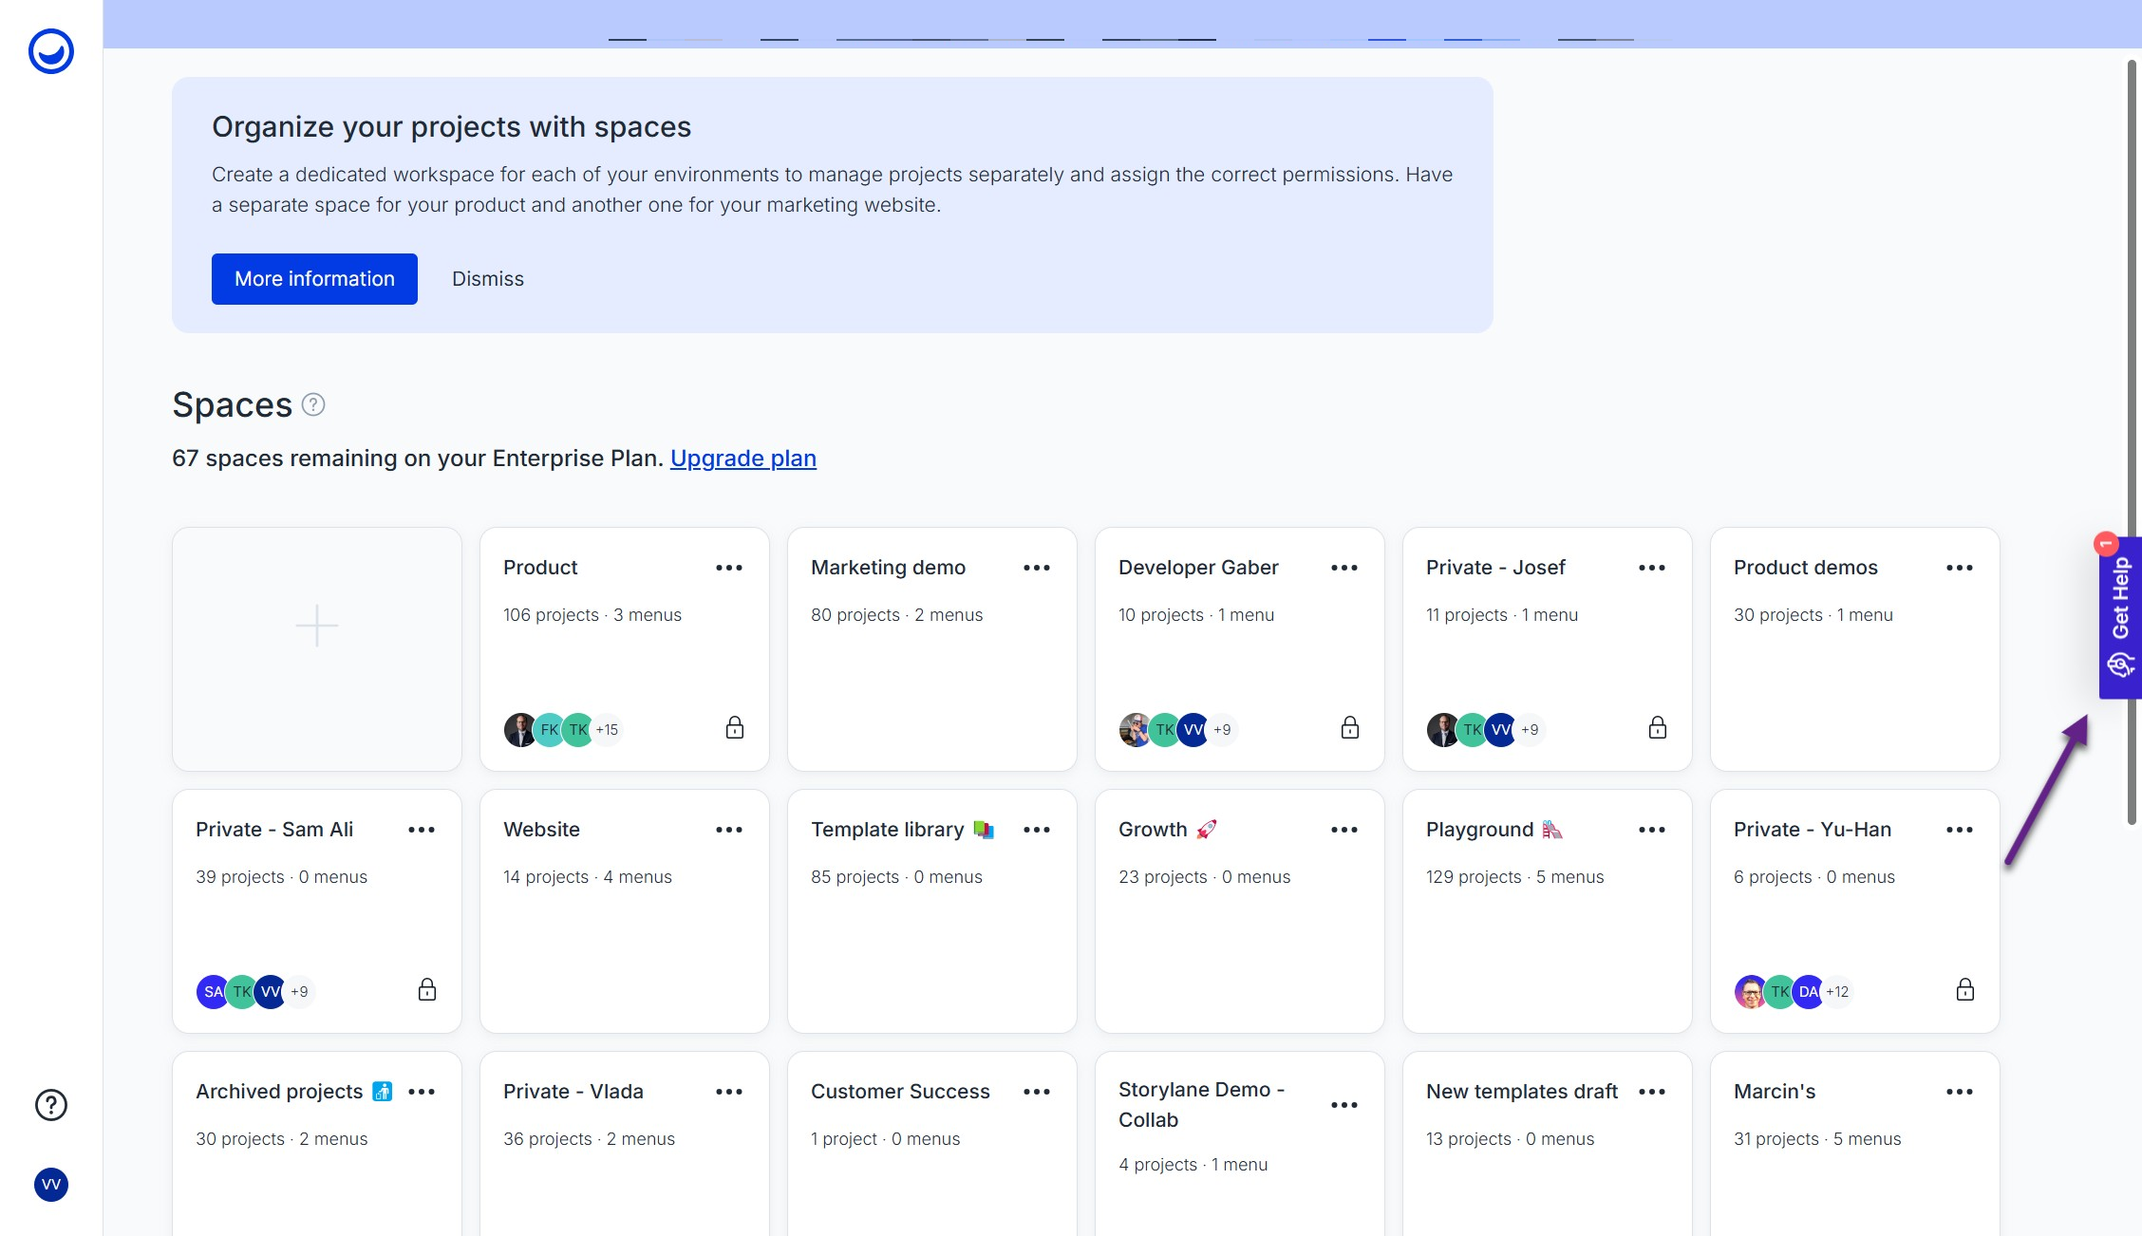Click the VV user avatar in sidebar
Screen dimensions: 2142x1236
51,1184
